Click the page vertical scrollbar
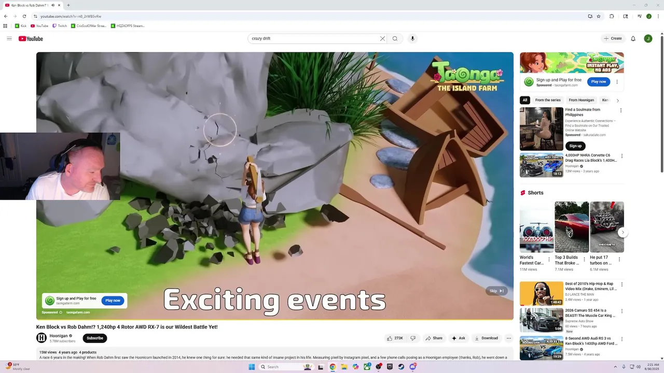 (661, 104)
